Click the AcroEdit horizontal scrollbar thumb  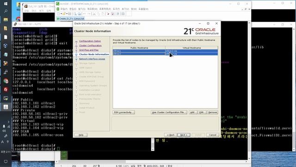[x=92, y=161]
